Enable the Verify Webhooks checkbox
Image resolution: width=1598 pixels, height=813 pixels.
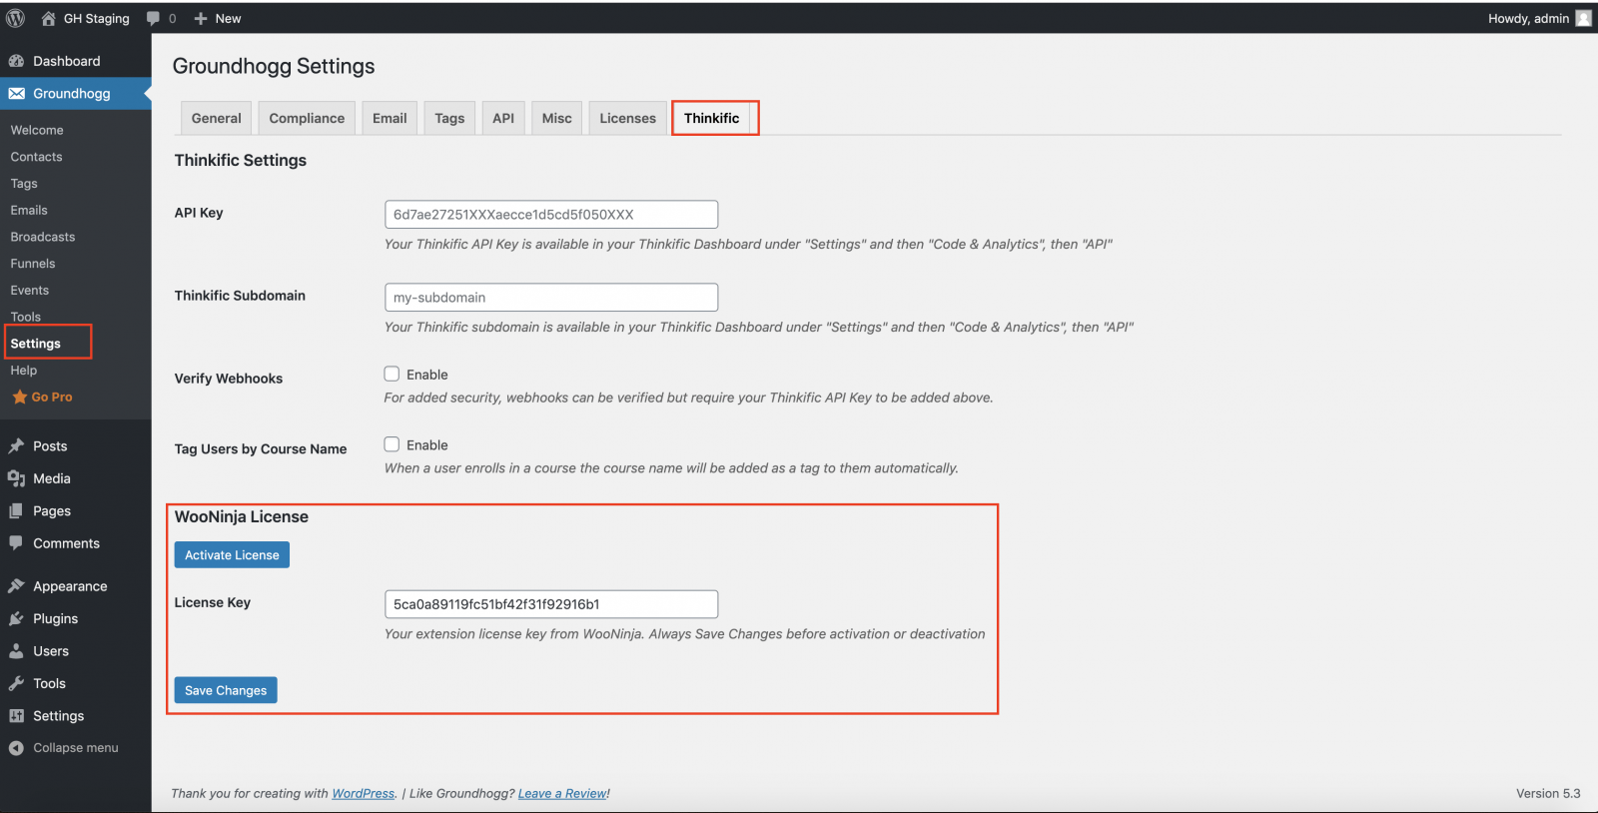tap(392, 374)
